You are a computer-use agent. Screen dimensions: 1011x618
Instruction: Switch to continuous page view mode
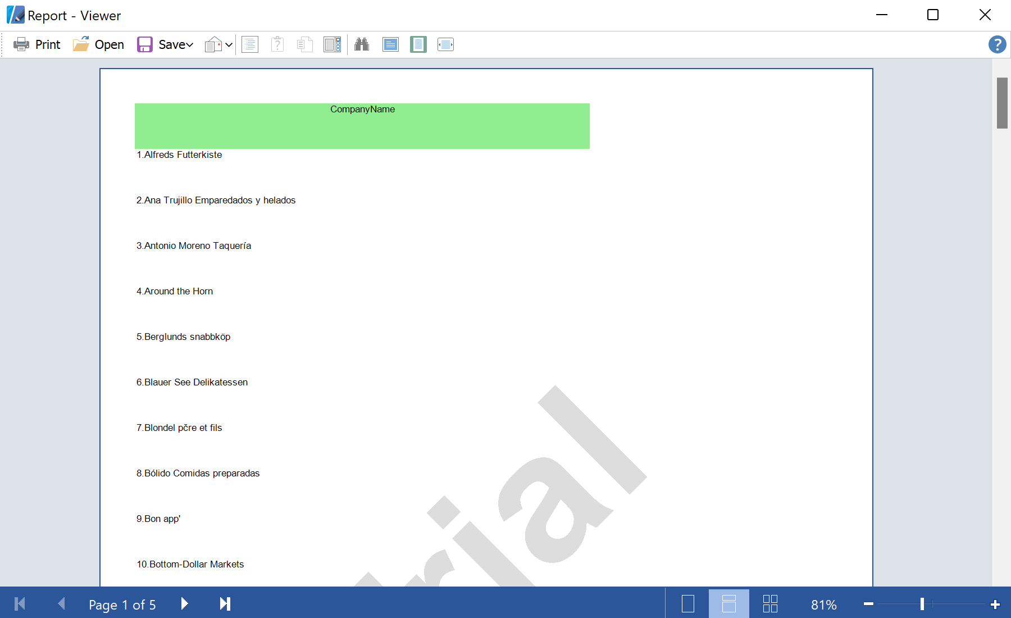[x=728, y=604]
